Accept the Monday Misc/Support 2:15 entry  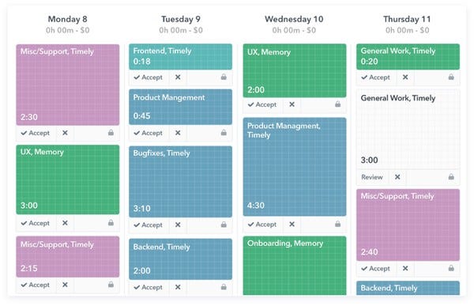[36, 285]
